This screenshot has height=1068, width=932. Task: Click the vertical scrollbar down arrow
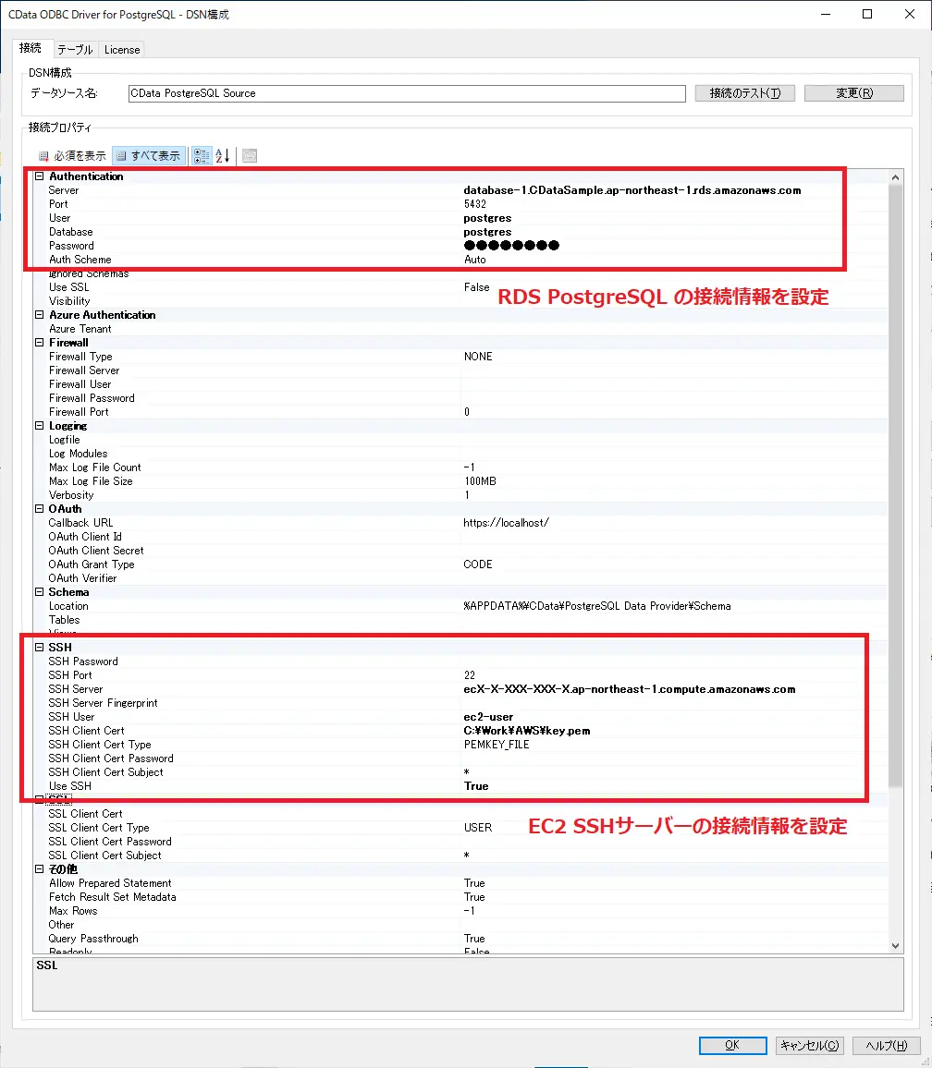pos(895,943)
